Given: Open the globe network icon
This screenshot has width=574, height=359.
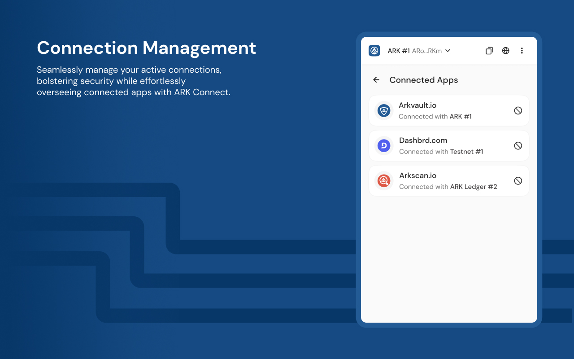Looking at the screenshot, I should (506, 51).
